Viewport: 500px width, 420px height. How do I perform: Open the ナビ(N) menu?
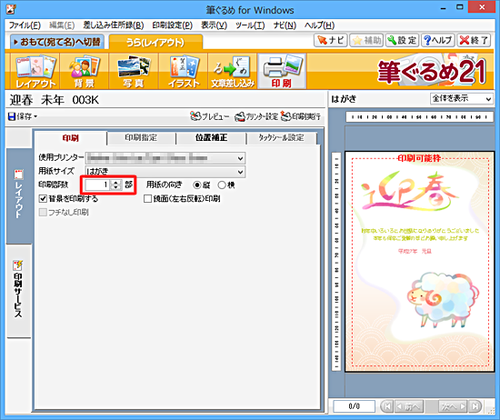pos(285,25)
